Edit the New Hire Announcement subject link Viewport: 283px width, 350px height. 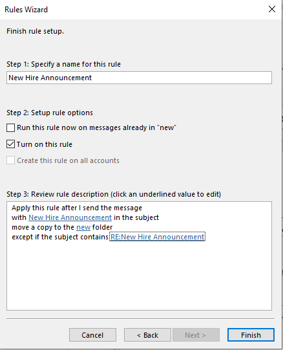[x=70, y=217]
